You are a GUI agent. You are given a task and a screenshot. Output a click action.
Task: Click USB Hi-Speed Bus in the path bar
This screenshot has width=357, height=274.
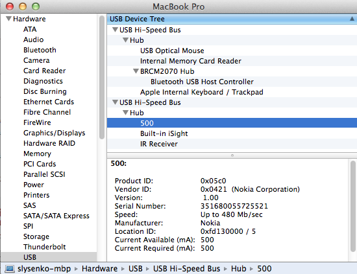[186, 269]
